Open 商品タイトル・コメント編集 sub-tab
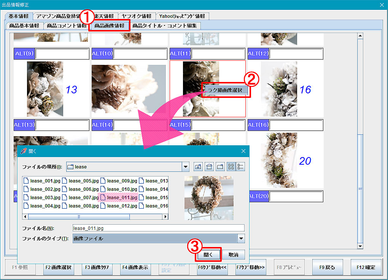The image size is (388, 280). (165, 25)
